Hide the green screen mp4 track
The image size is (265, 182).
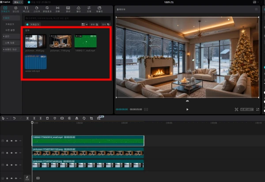coord(11,141)
